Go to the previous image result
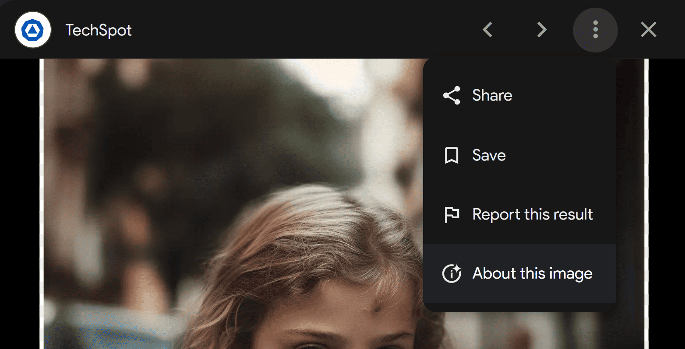The width and height of the screenshot is (685, 349). pyautogui.click(x=487, y=30)
